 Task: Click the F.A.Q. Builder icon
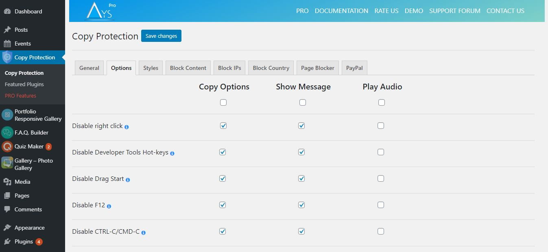tap(7, 133)
